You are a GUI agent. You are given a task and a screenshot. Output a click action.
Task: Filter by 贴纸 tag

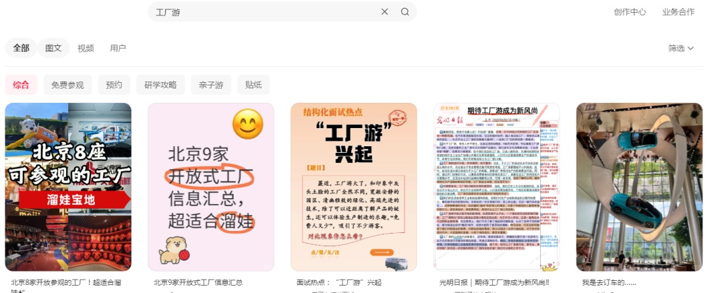[253, 85]
